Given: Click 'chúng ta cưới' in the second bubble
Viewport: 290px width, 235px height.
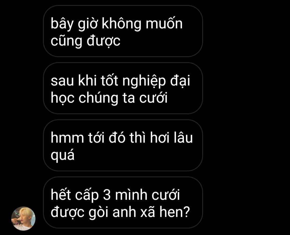Looking at the screenshot, I should click(123, 98).
